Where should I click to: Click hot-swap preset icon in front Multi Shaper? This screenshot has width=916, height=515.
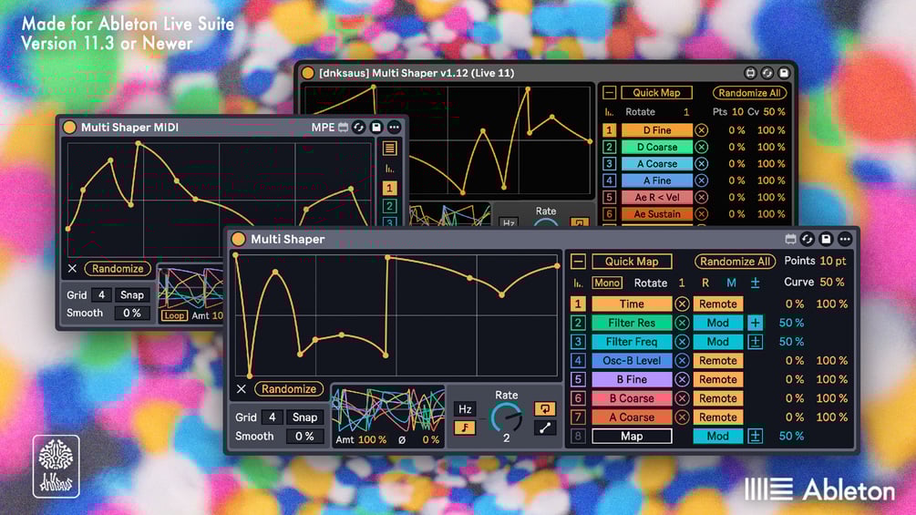coord(808,239)
